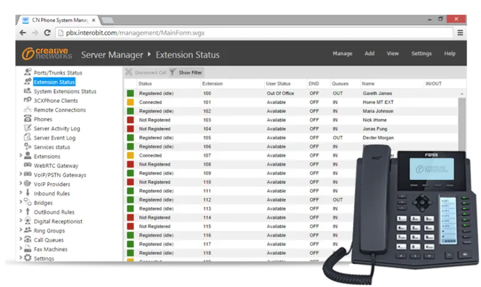The width and height of the screenshot is (481, 287).
Task: Expand the Call Queues tree node
Action: tap(20, 240)
